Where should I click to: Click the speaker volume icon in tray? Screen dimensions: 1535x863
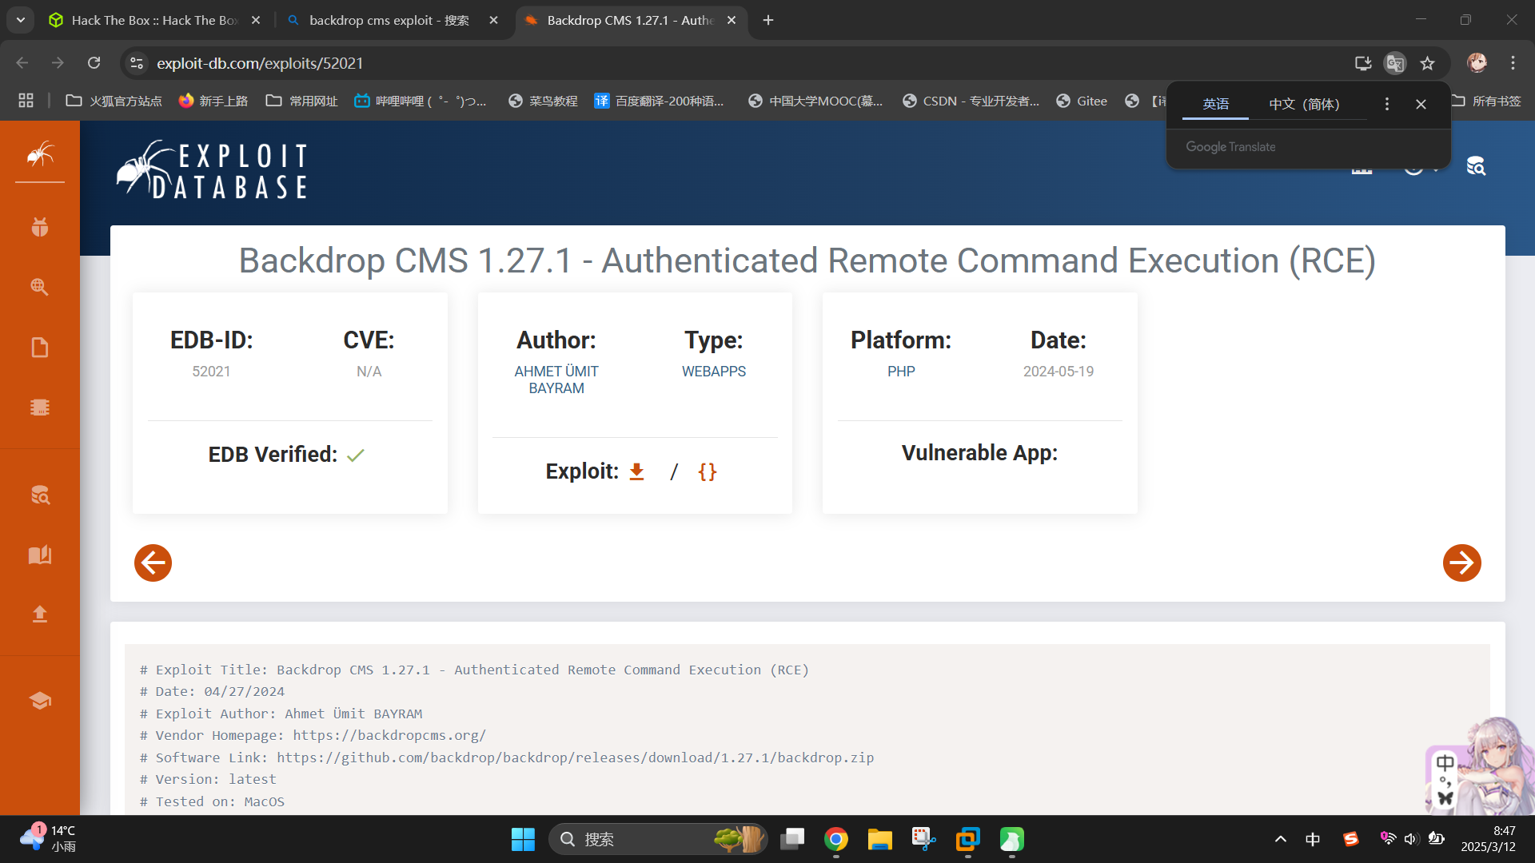(x=1411, y=839)
